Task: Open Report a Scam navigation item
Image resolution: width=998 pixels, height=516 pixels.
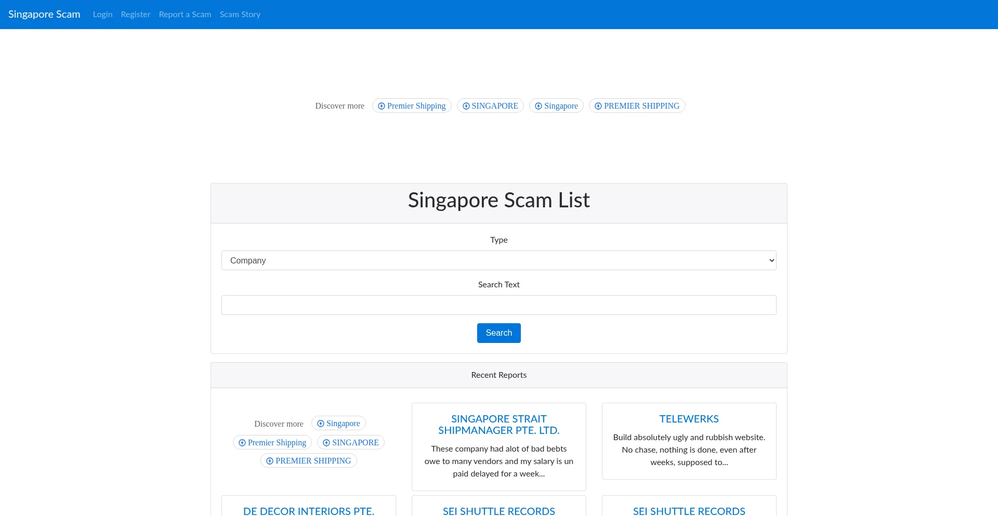Action: (185, 15)
